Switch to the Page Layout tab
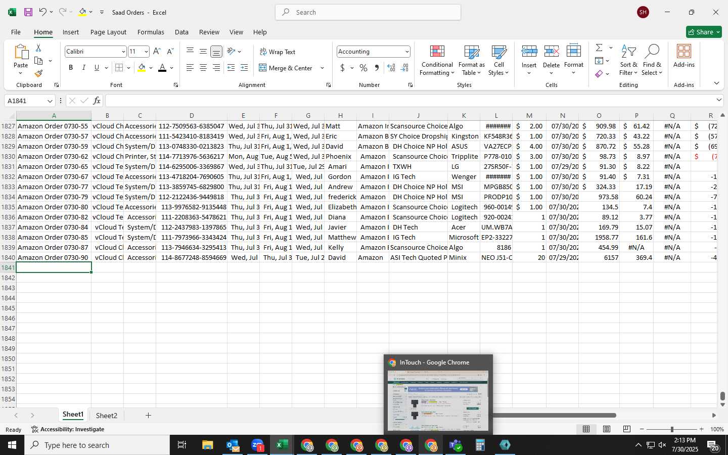 click(108, 32)
